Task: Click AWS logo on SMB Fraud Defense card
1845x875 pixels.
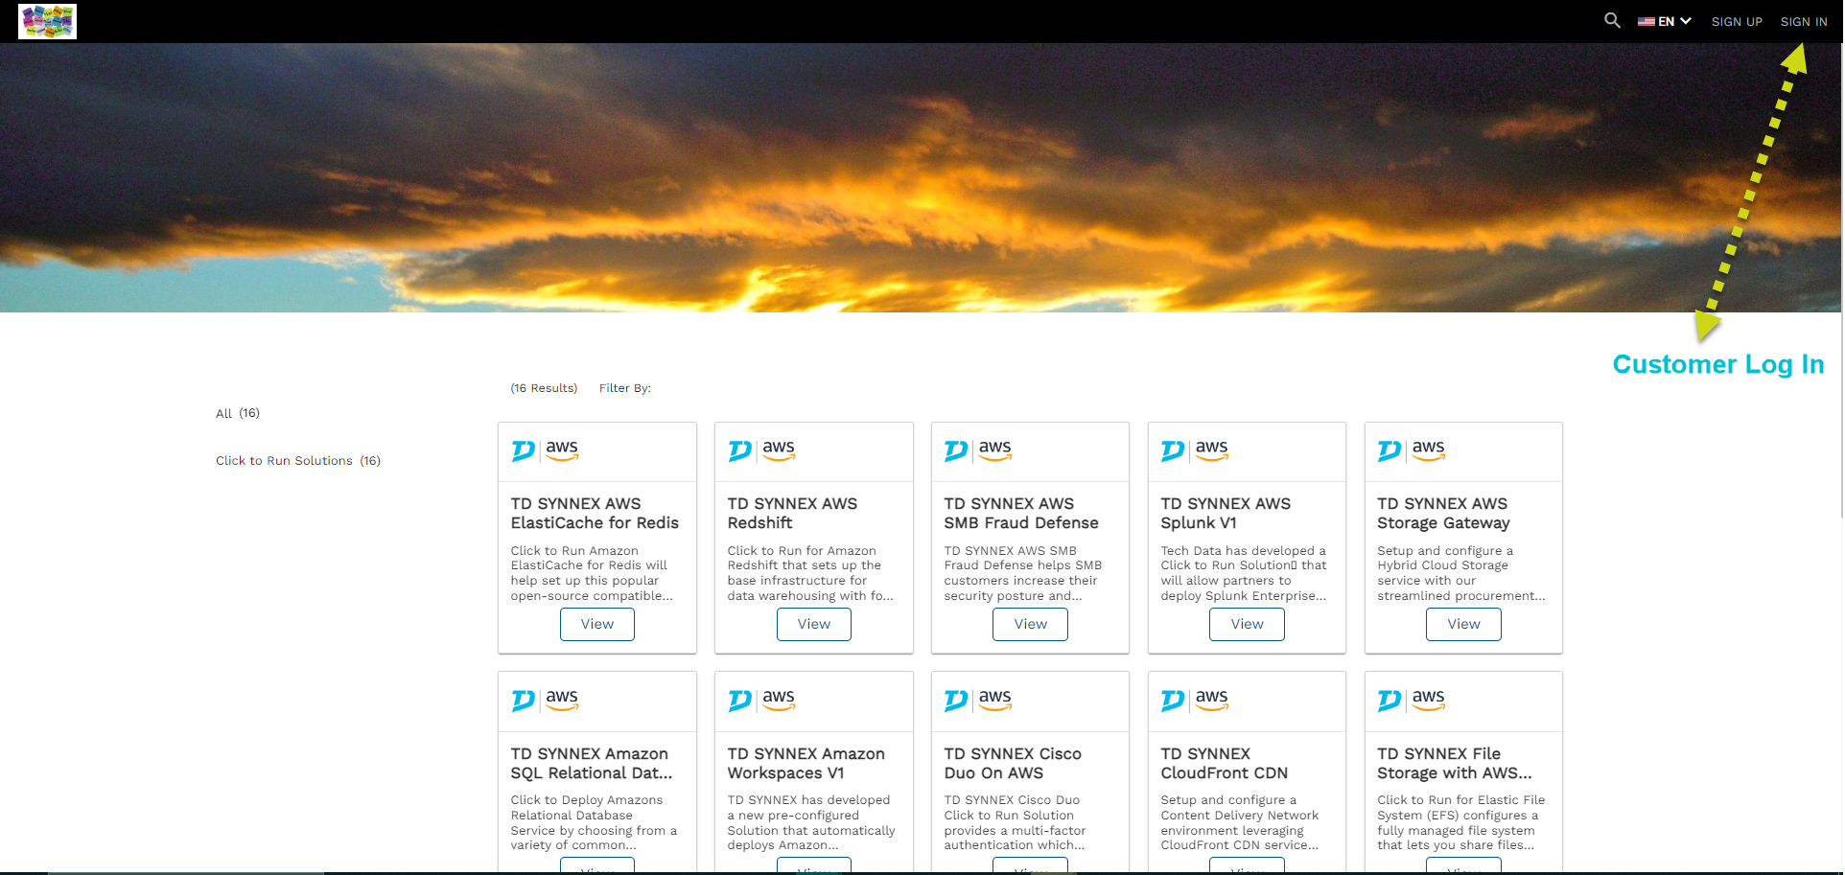Action: (995, 450)
